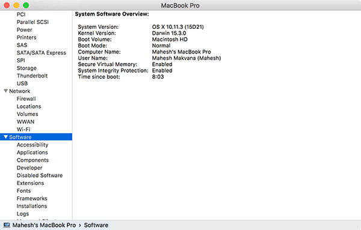Click the Kernel Version label

click(97, 33)
